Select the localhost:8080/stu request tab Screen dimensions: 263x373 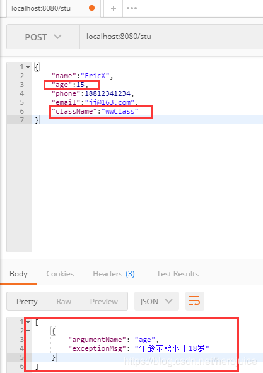tap(54, 8)
